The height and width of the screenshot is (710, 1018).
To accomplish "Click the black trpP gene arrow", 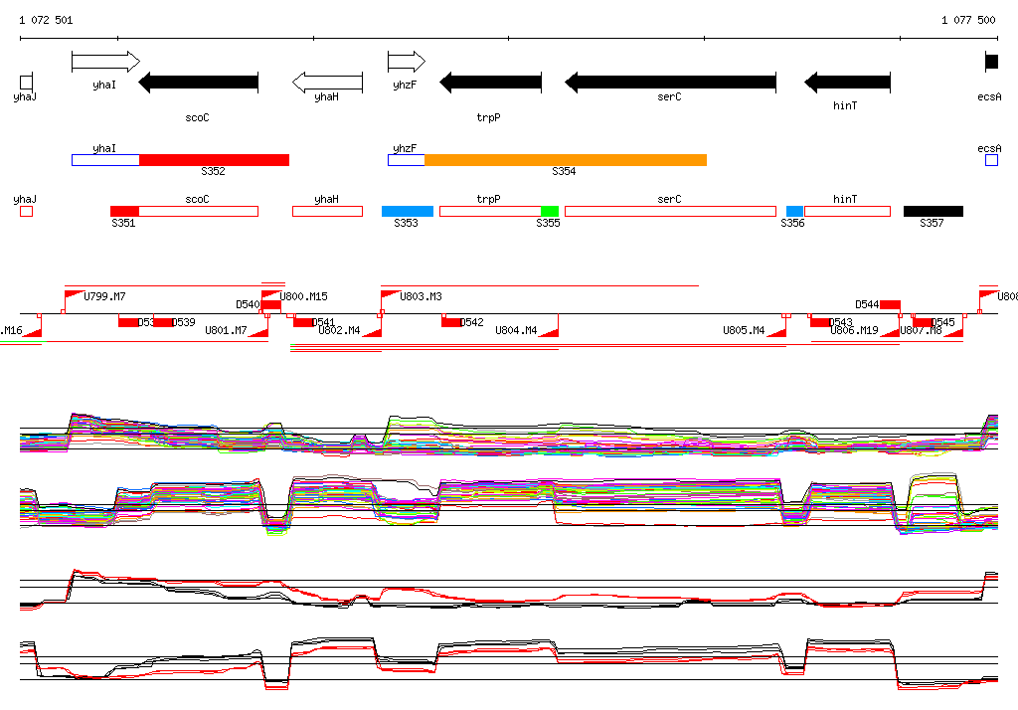I will [x=491, y=82].
